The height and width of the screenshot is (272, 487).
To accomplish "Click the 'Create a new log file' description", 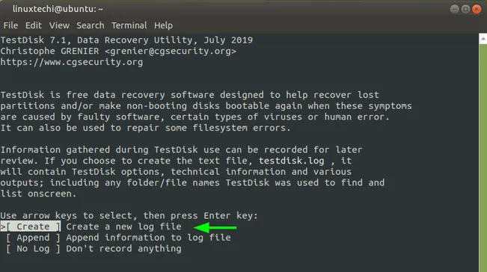I will pos(123,226).
